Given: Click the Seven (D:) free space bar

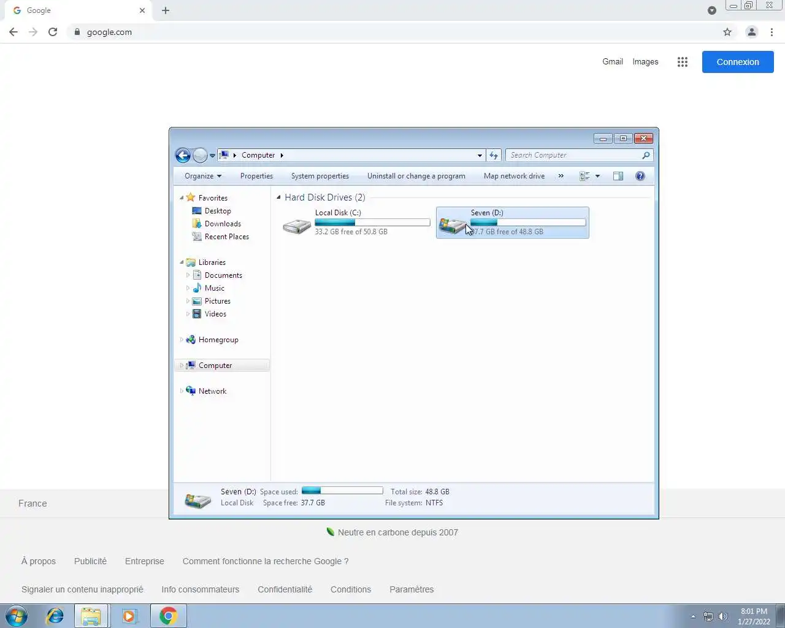Looking at the screenshot, I should [528, 223].
